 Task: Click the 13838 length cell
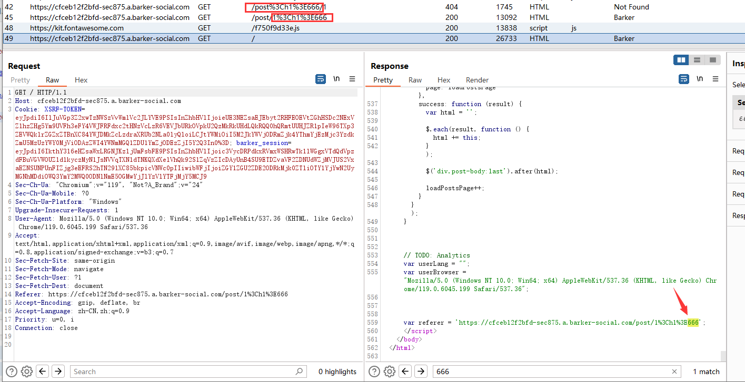506,28
